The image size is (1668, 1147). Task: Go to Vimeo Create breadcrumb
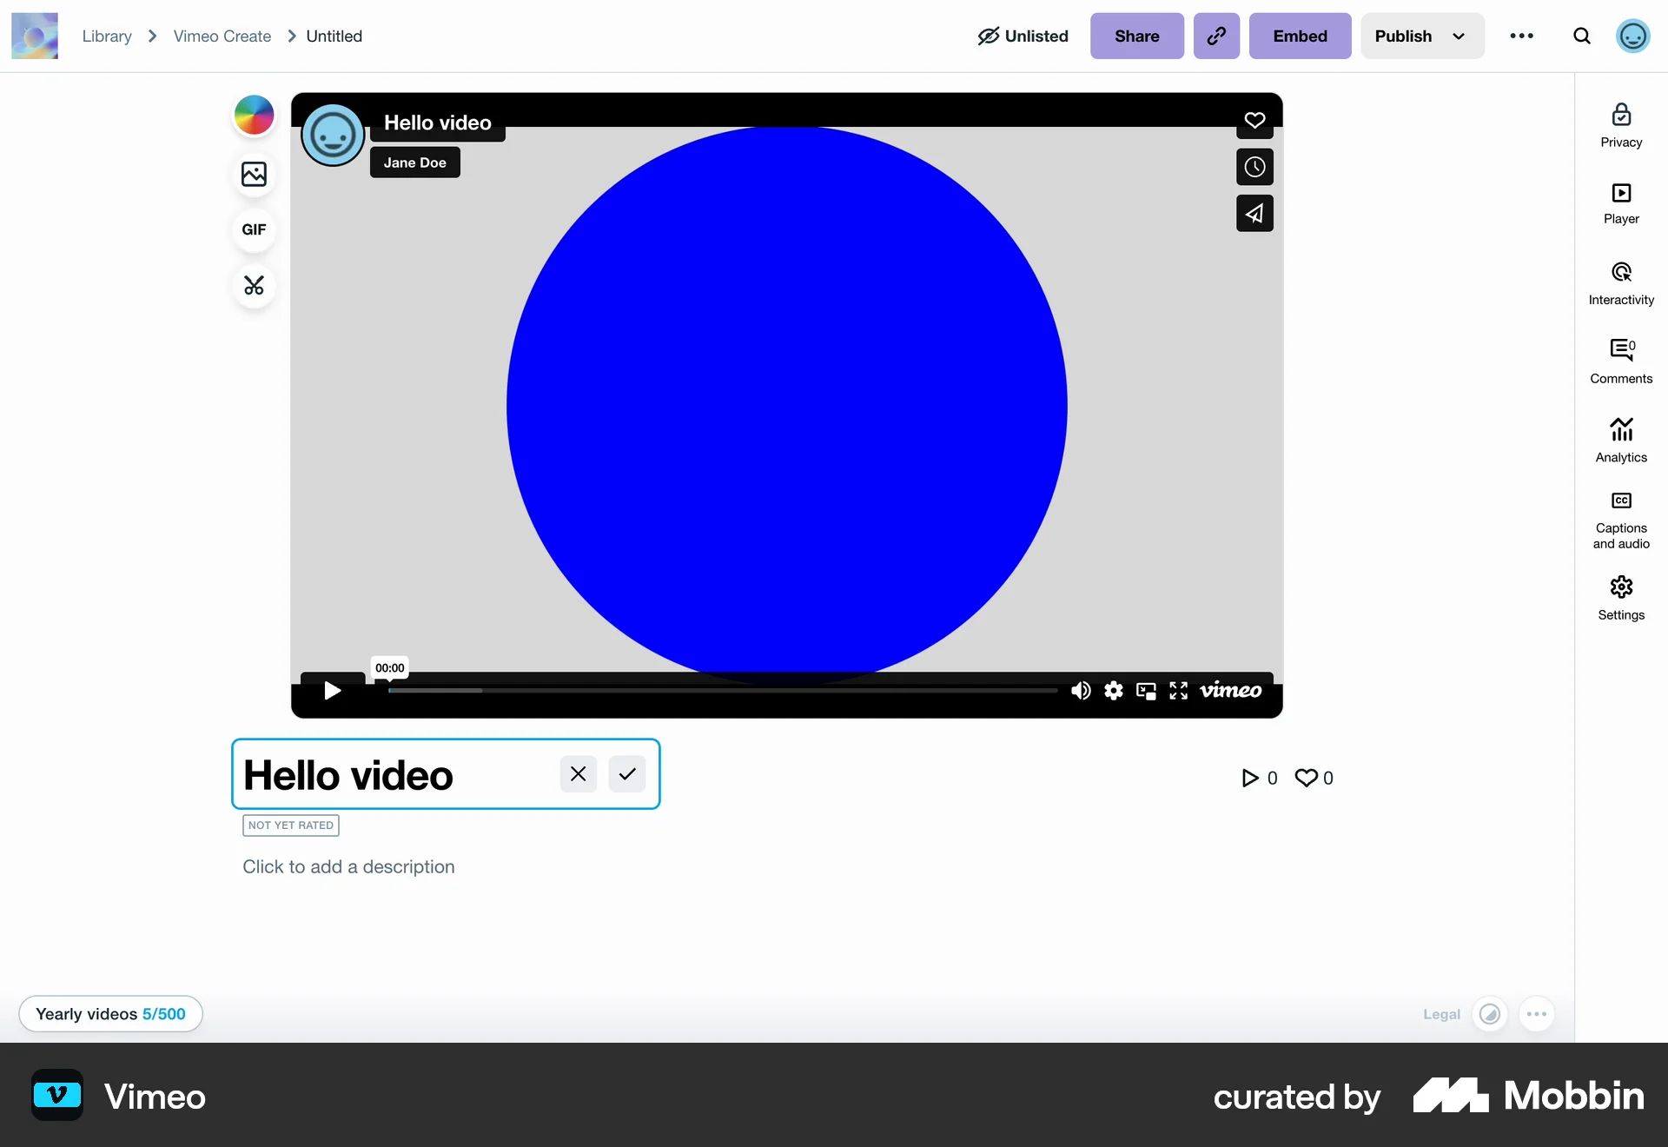click(222, 36)
